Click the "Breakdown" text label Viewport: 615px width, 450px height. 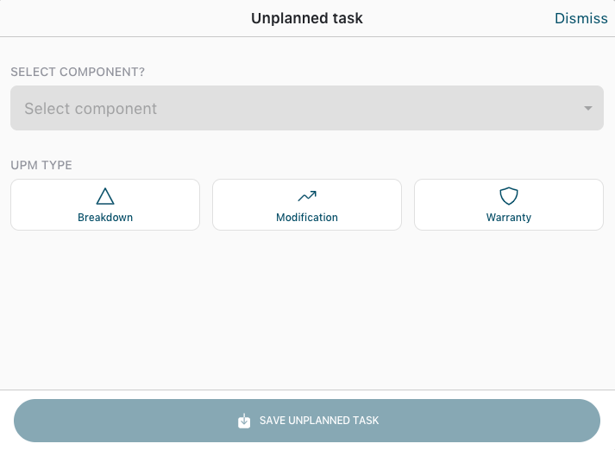[105, 218]
